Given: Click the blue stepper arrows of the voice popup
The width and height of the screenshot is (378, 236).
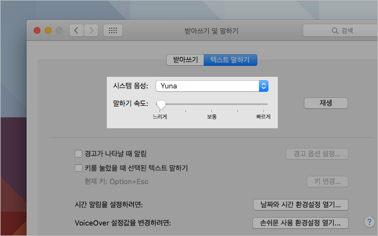Looking at the screenshot, I should [x=264, y=86].
